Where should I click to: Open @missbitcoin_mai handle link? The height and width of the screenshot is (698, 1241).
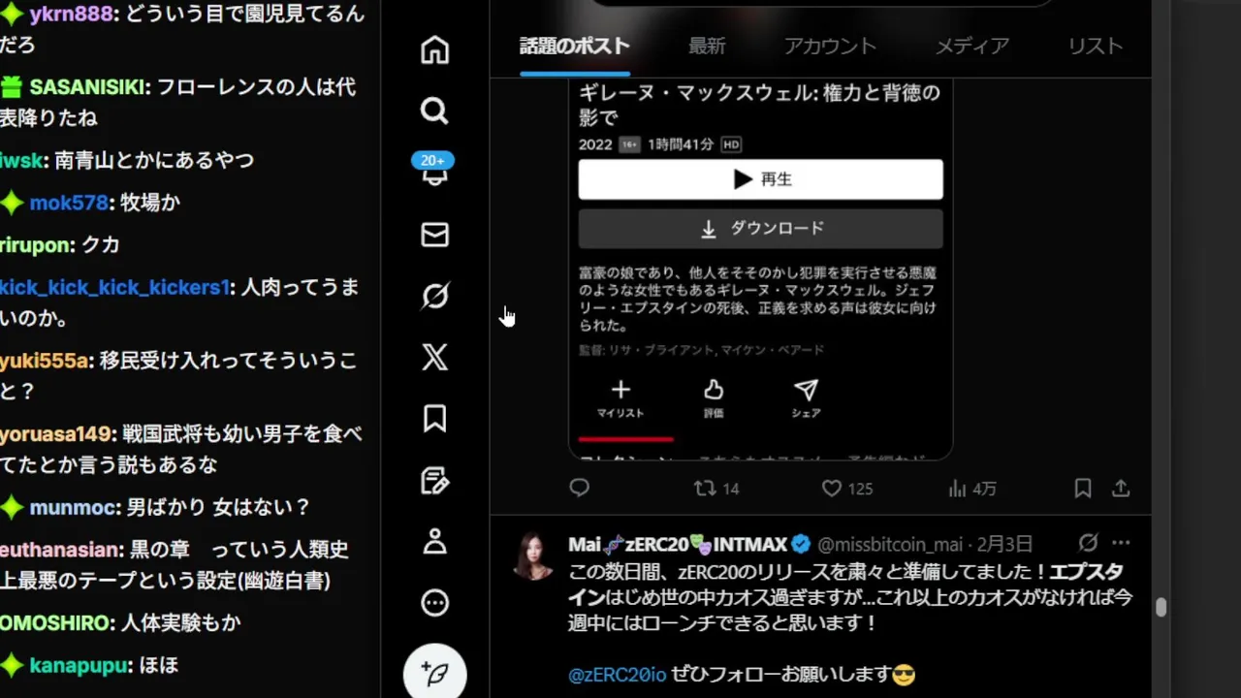pos(890,544)
